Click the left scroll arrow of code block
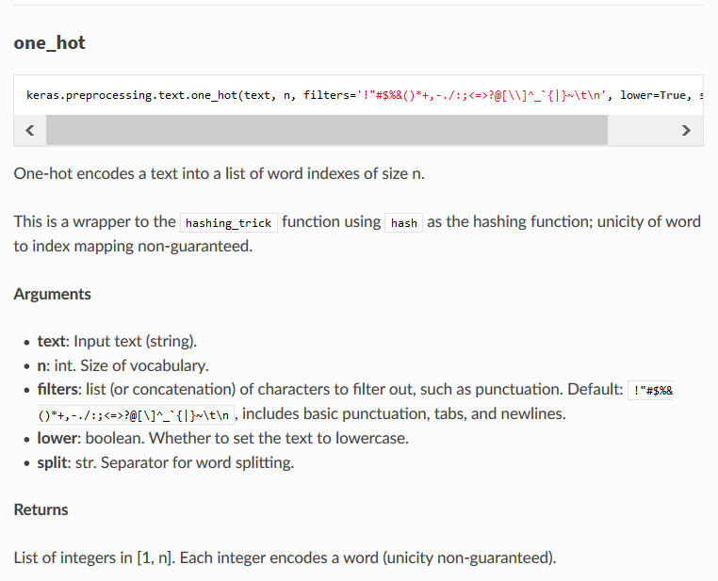This screenshot has width=718, height=581. 30,130
